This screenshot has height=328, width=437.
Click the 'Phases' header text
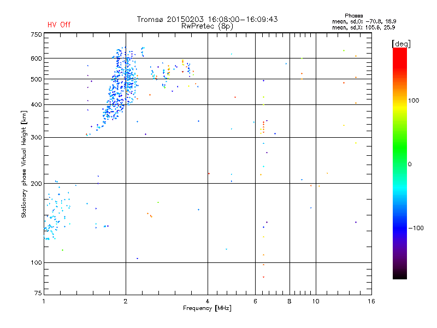point(353,16)
